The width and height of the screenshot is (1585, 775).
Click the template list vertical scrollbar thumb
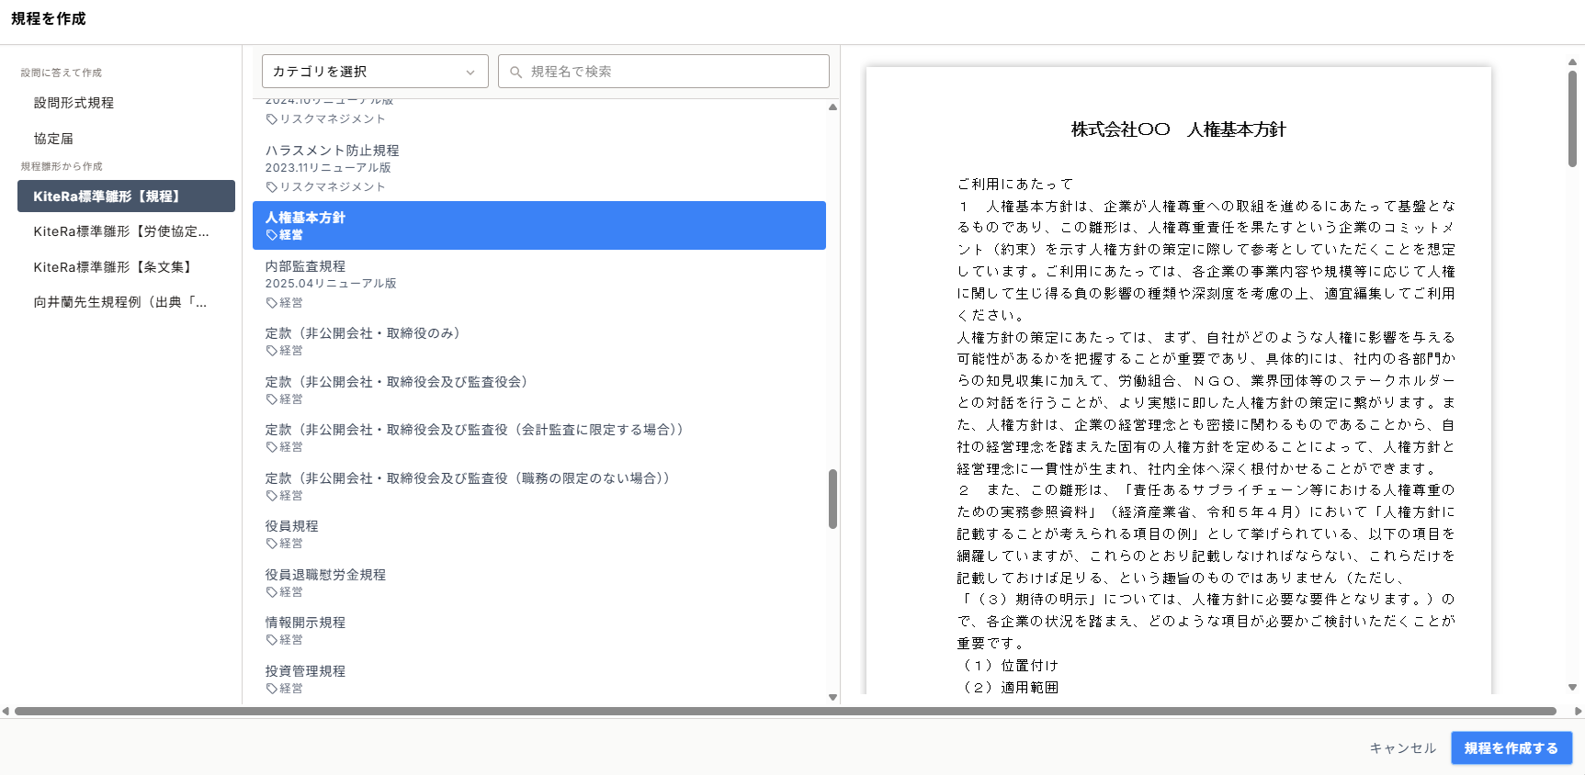tap(832, 499)
